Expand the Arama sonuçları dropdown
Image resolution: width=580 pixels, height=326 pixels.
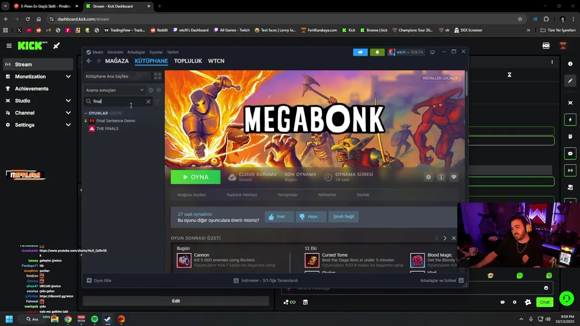point(115,90)
